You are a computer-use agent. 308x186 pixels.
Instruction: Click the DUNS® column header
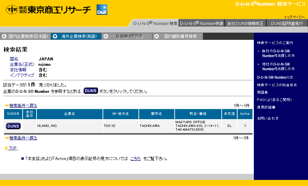point(13,114)
